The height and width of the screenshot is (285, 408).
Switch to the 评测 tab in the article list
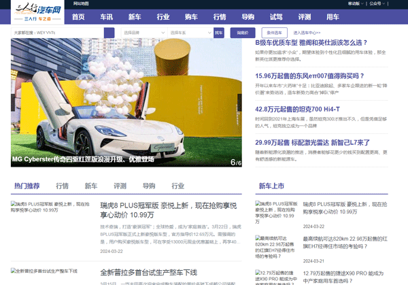(x=120, y=186)
